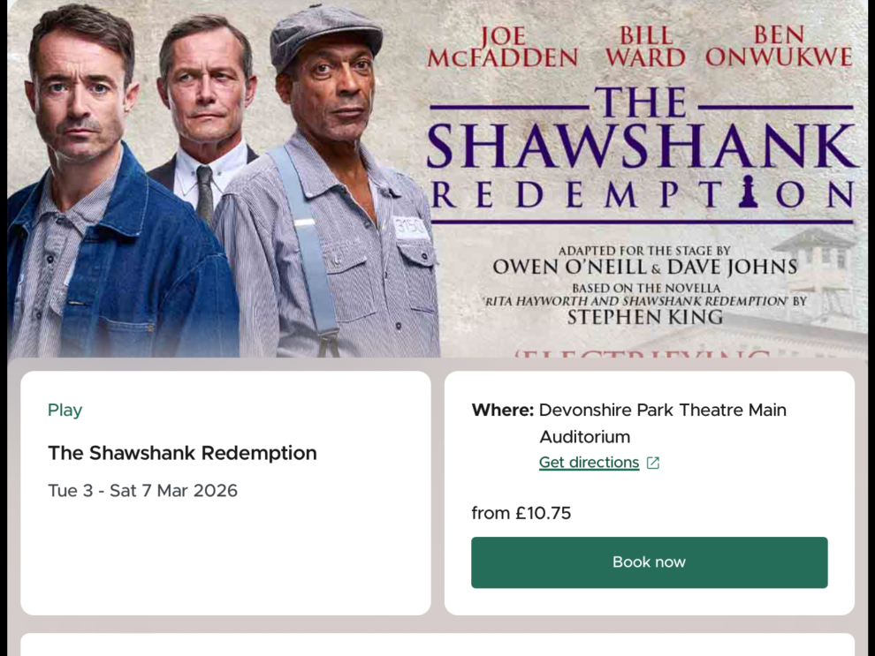Click the chess piece icon in "REDEMPTION"
This screenshot has height=656, width=875.
[748, 192]
